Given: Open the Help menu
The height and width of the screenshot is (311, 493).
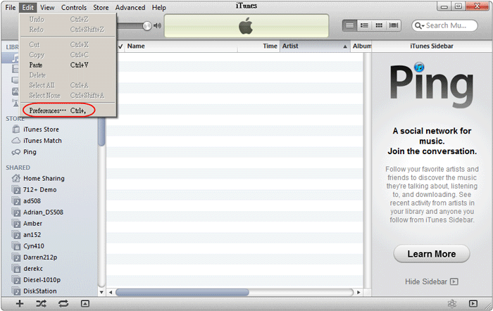Looking at the screenshot, I should 158,8.
